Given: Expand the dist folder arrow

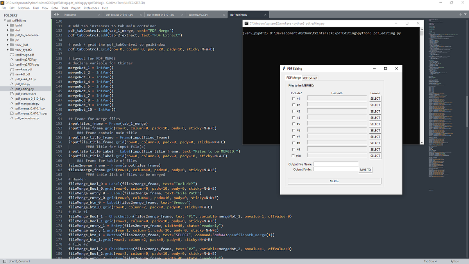Looking at the screenshot, I should point(7,30).
